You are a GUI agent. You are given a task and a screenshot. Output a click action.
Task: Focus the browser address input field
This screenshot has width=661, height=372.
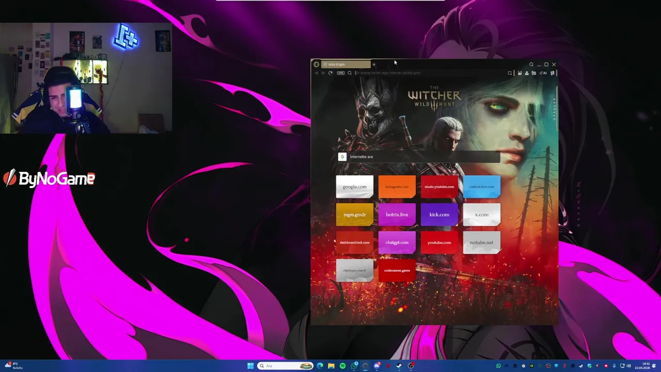[429, 73]
